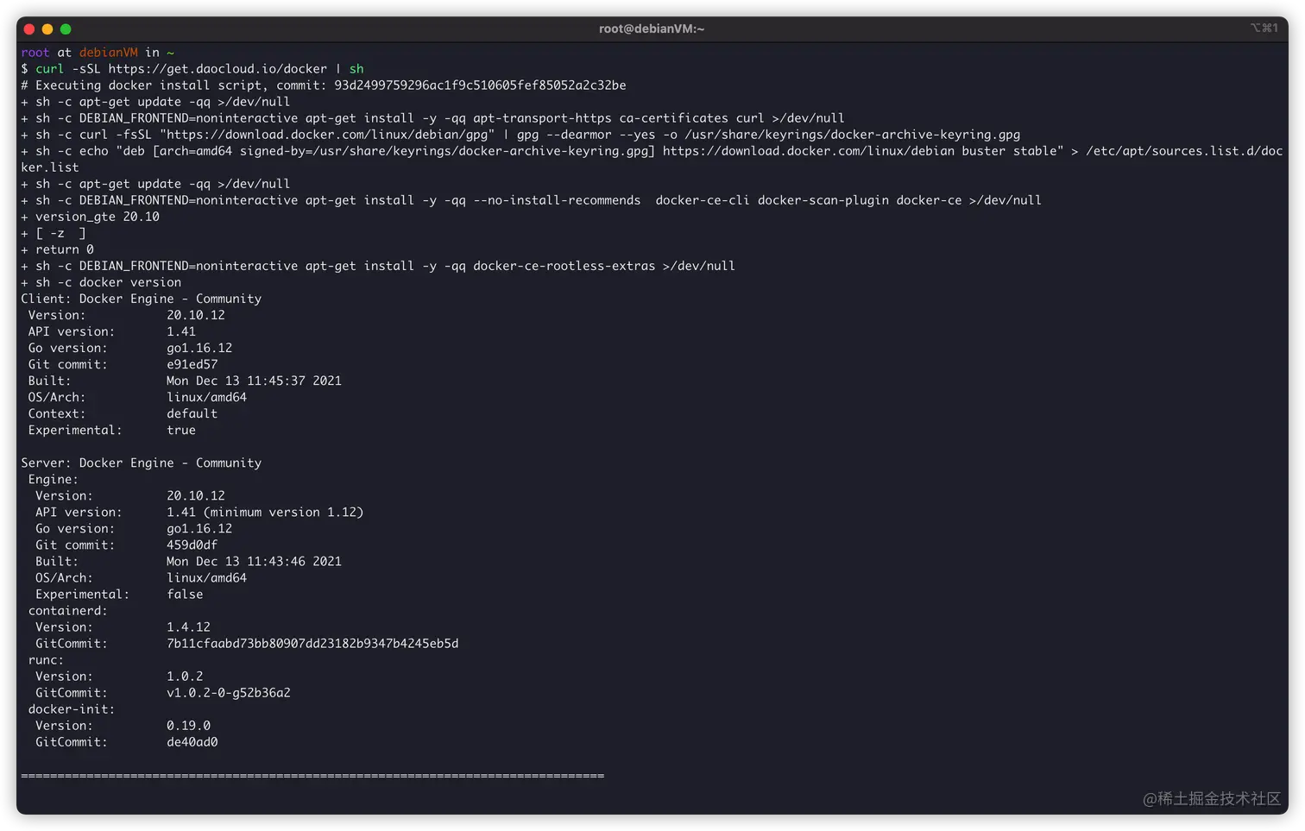Click the https://get.daocloud.io/docker URL

pos(217,69)
